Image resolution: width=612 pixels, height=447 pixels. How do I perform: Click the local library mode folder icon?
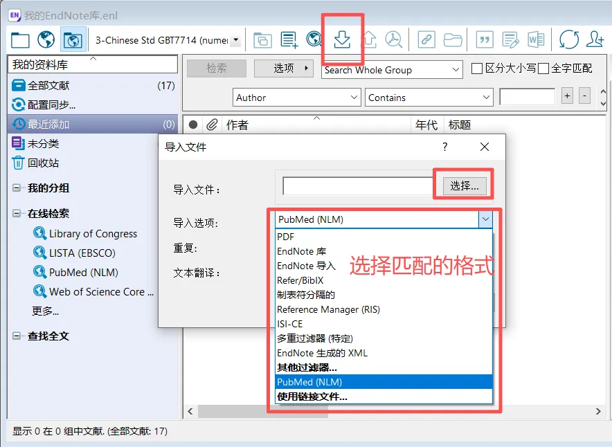coord(20,39)
